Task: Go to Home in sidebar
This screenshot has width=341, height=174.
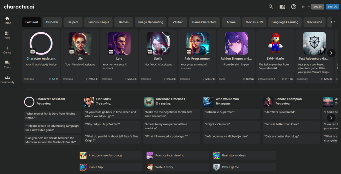Action: pyautogui.click(x=7, y=20)
